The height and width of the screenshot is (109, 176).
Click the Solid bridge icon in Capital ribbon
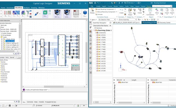tap(67, 14)
